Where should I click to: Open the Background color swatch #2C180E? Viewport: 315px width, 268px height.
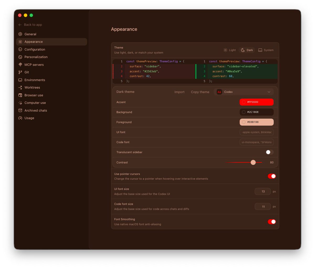pyautogui.click(x=256, y=112)
